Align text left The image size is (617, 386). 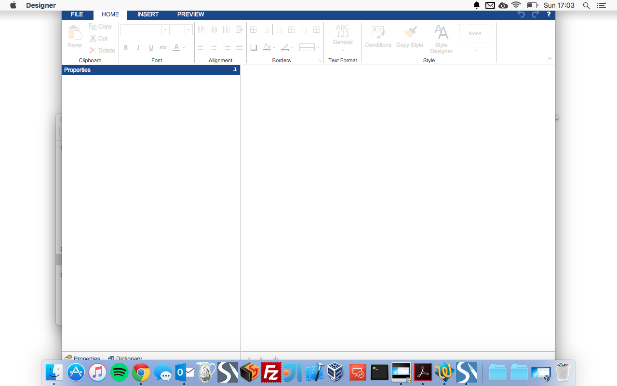point(201,47)
